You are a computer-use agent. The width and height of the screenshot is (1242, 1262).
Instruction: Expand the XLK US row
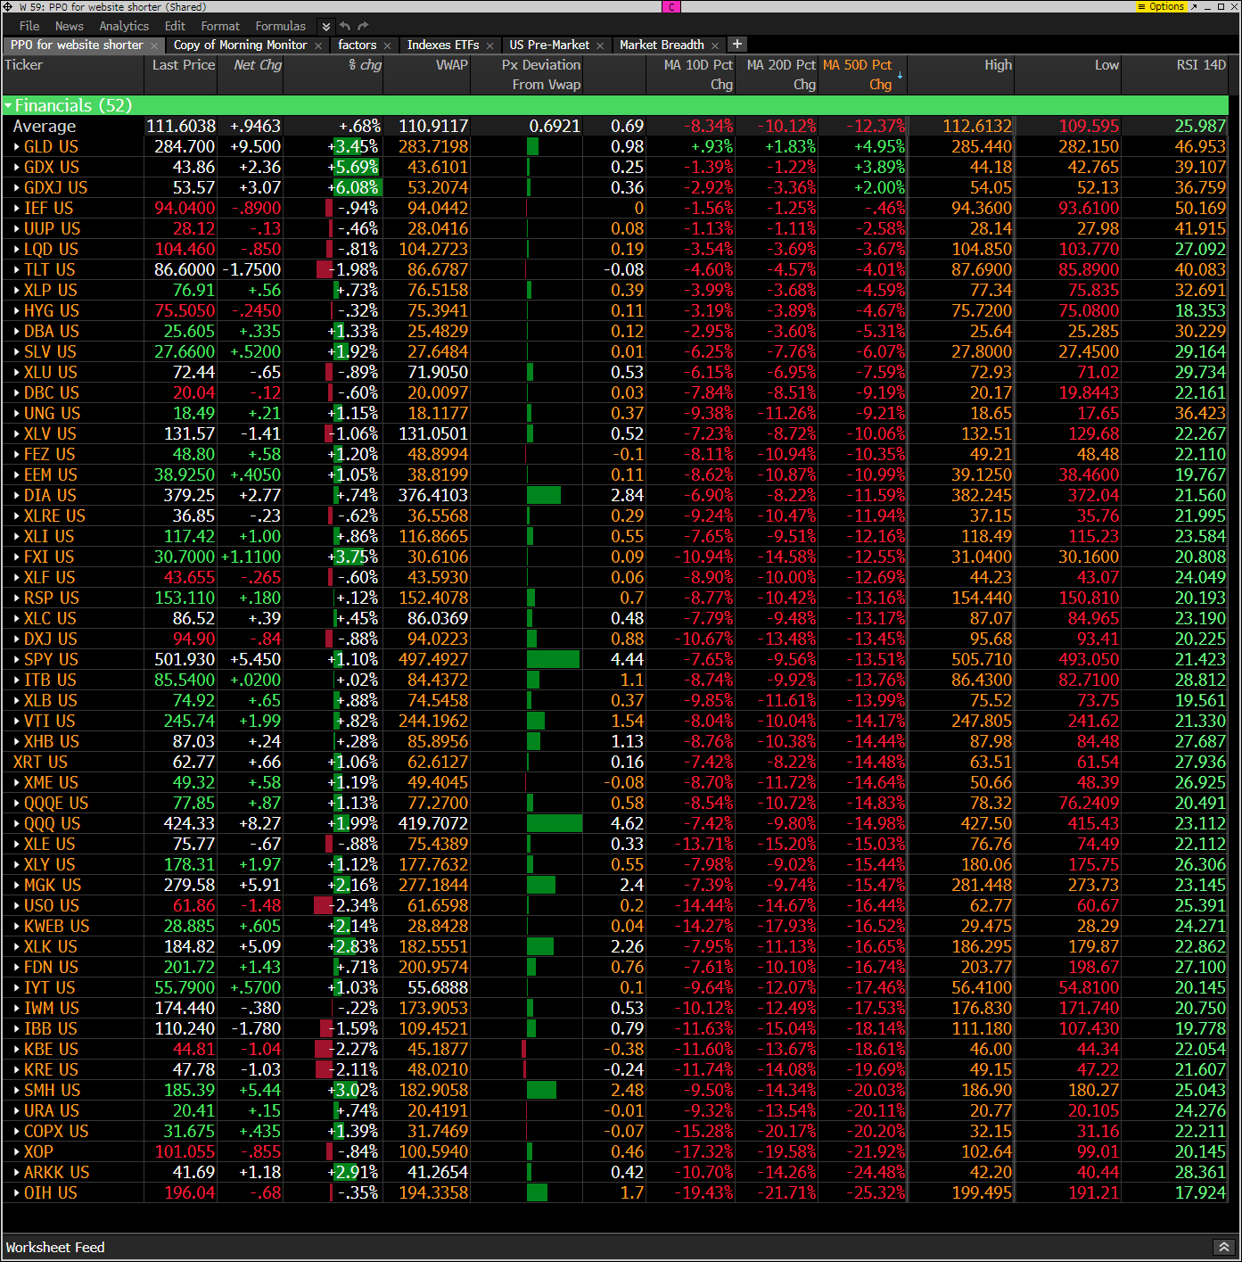click(x=17, y=947)
